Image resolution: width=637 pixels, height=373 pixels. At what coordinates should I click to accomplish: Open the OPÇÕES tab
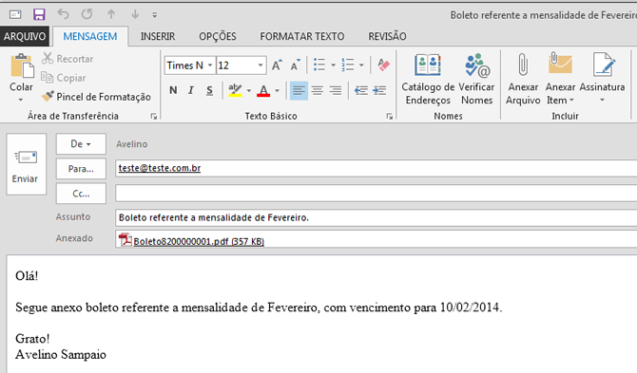[x=218, y=36]
